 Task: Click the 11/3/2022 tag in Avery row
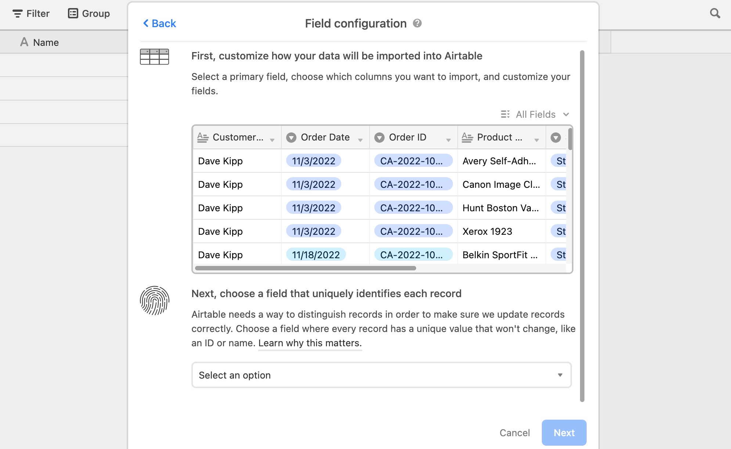pos(314,161)
